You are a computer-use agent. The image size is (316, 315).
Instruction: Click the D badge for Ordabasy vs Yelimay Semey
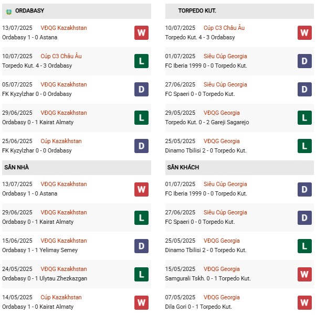141,246
